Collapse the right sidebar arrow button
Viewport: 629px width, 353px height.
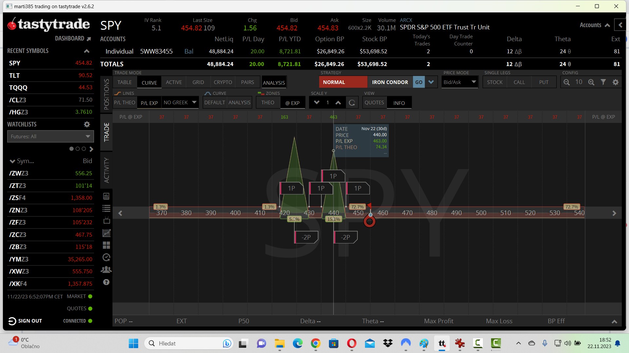(620, 25)
